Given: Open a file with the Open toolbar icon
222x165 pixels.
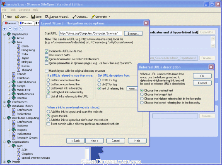Looking at the screenshot, I should tap(17, 16).
